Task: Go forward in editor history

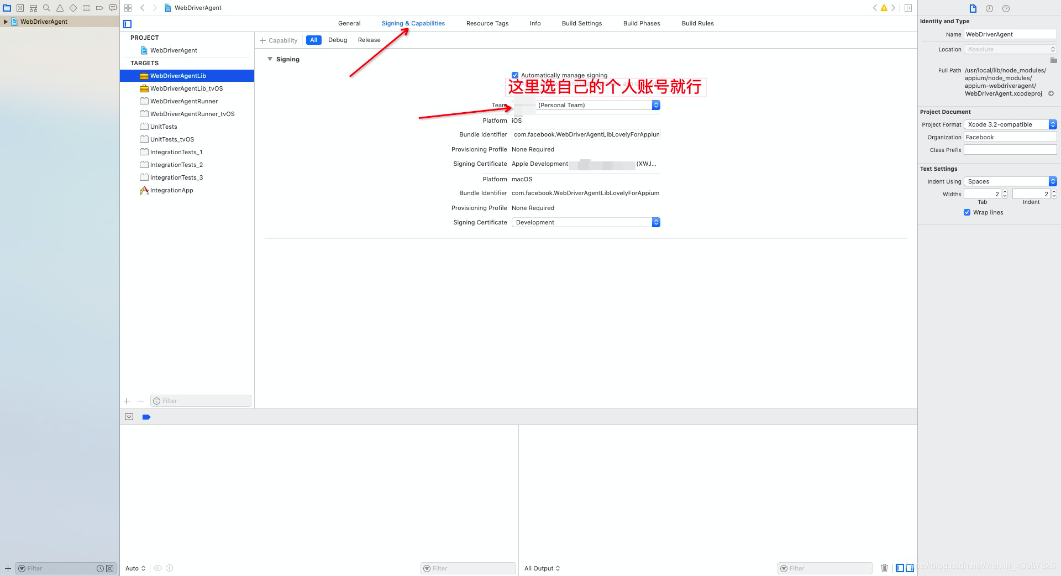Action: pos(155,8)
